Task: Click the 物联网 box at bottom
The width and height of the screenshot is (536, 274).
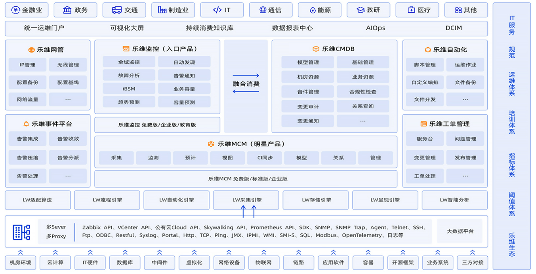Action: click(x=263, y=263)
